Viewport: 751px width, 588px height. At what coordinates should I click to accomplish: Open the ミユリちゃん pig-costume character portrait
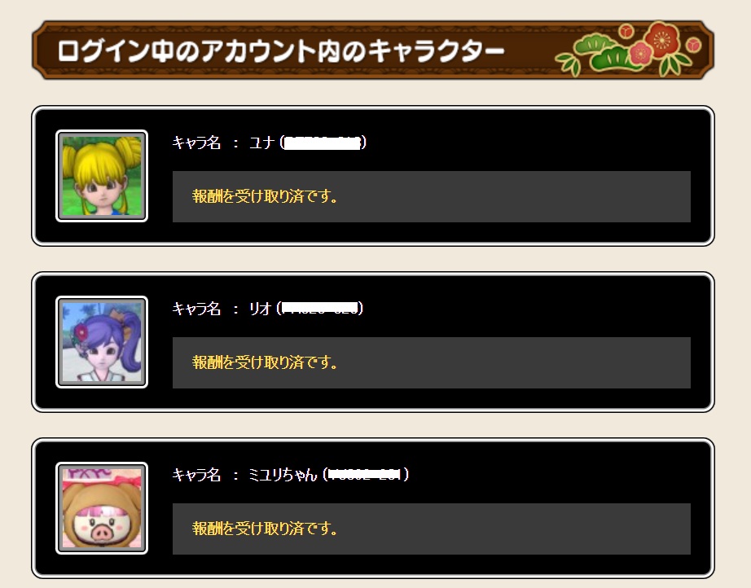click(x=102, y=508)
